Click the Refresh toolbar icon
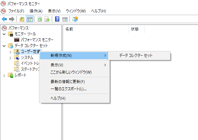The width and height of the screenshot is (198, 140). click(x=40, y=19)
